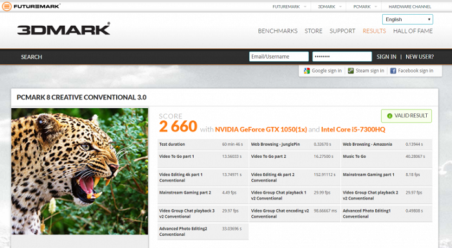The width and height of the screenshot is (452, 248).
Task: Click Web Browsing - Amazonia label
Action: pyautogui.click(x=367, y=144)
